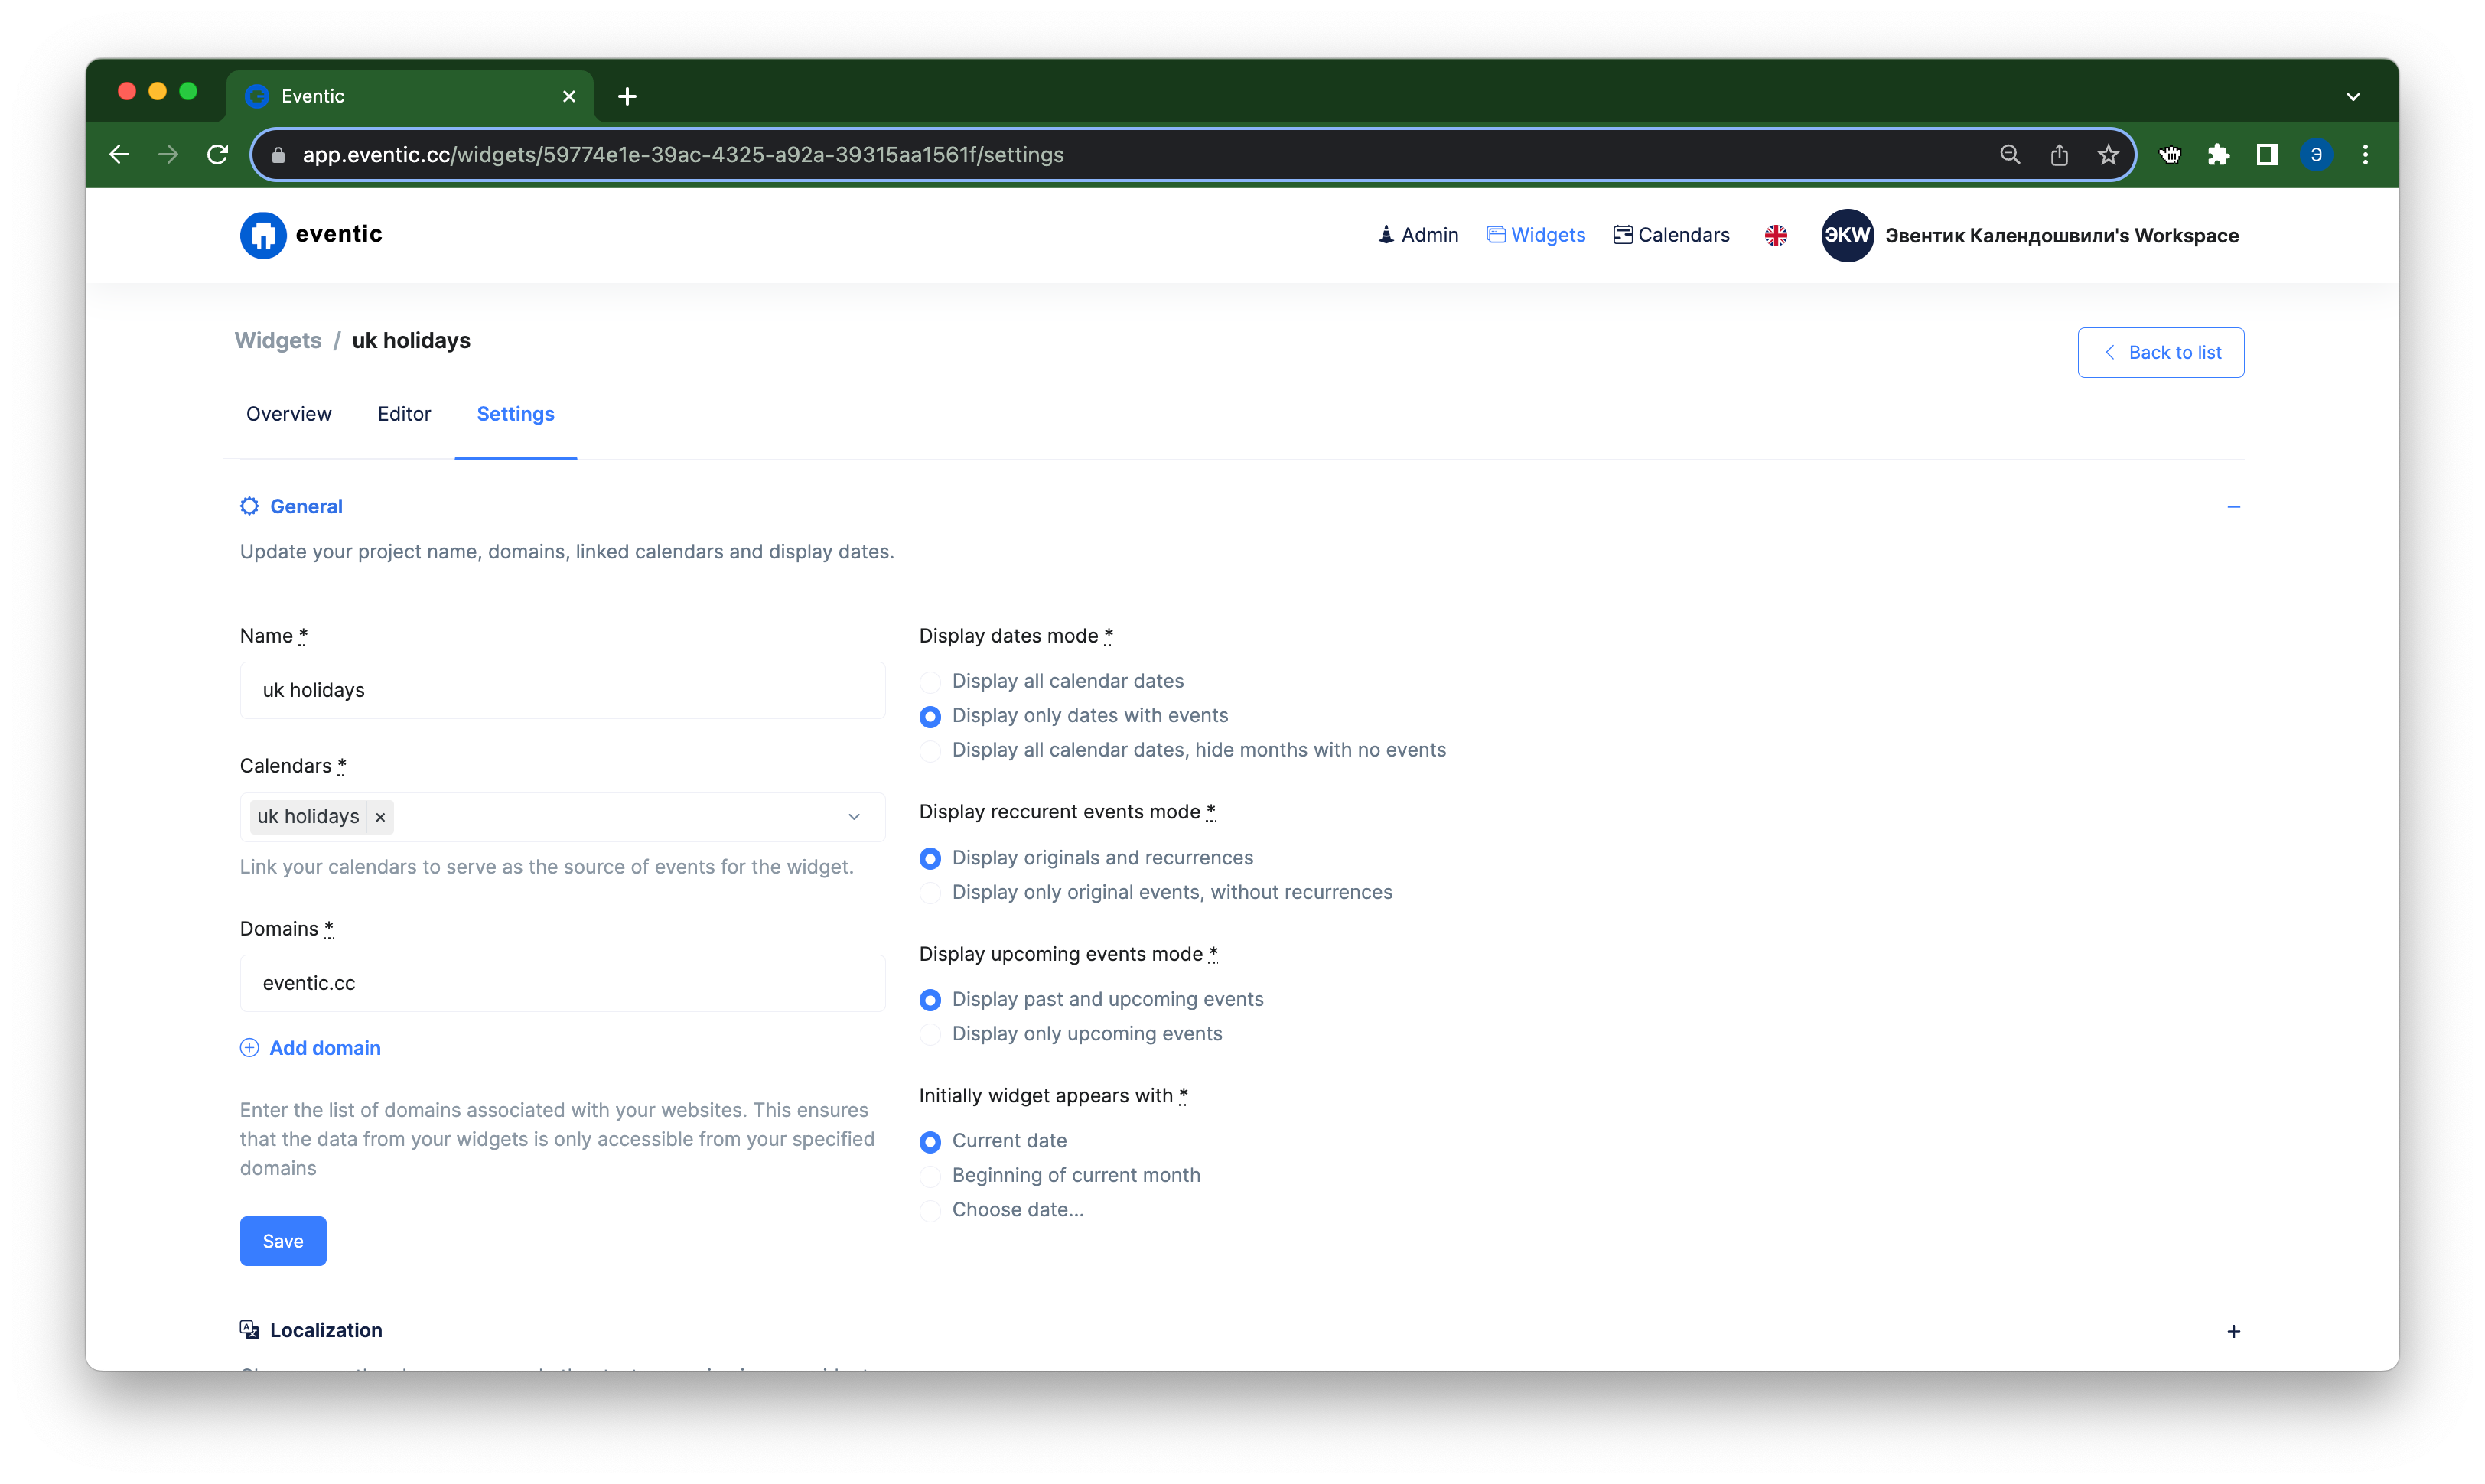Image resolution: width=2485 pixels, height=1484 pixels.
Task: Select Display only dates with events
Action: click(930, 717)
